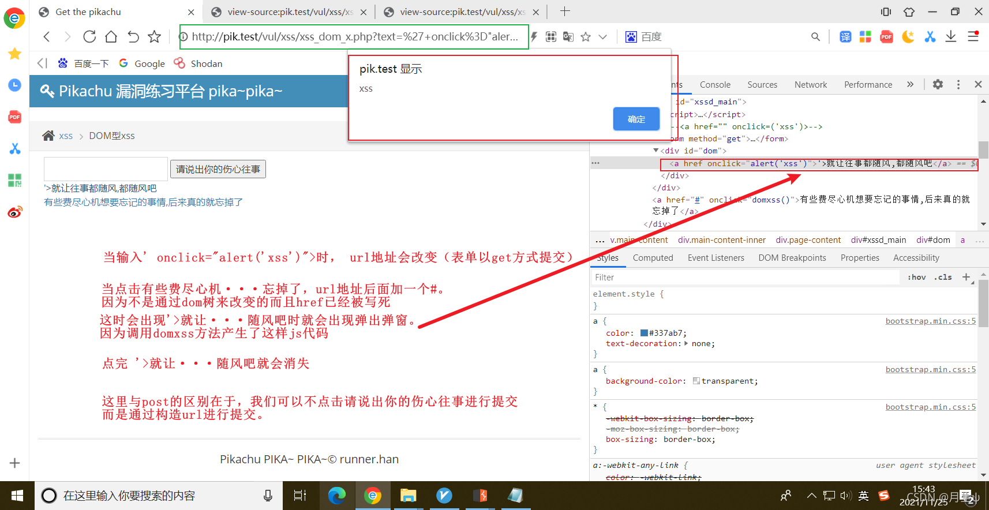Open a new browser tab
Image resolution: width=989 pixels, height=510 pixels.
pos(565,12)
